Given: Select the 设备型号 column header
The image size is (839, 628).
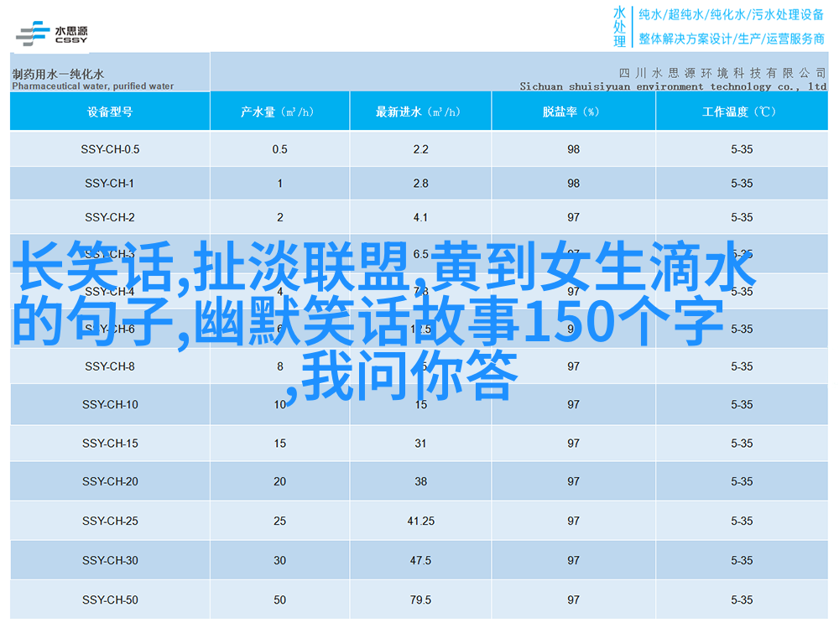Looking at the screenshot, I should [x=110, y=112].
